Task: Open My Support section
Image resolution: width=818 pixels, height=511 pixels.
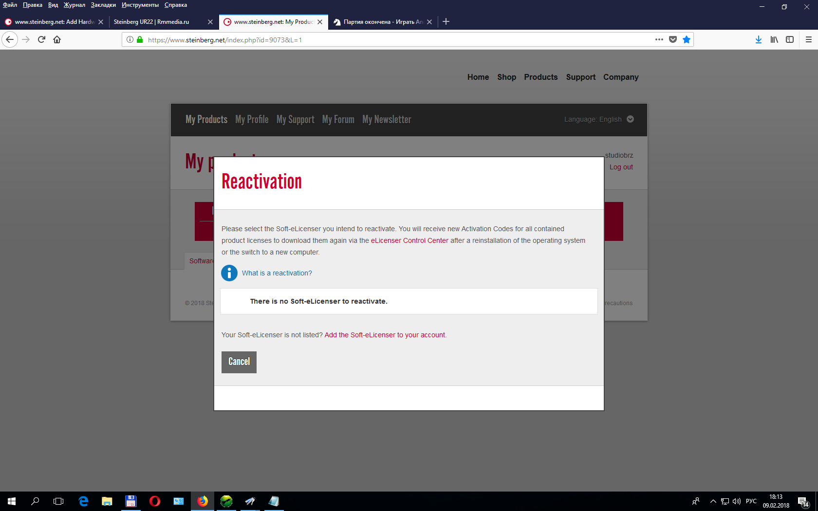Action: [x=295, y=119]
